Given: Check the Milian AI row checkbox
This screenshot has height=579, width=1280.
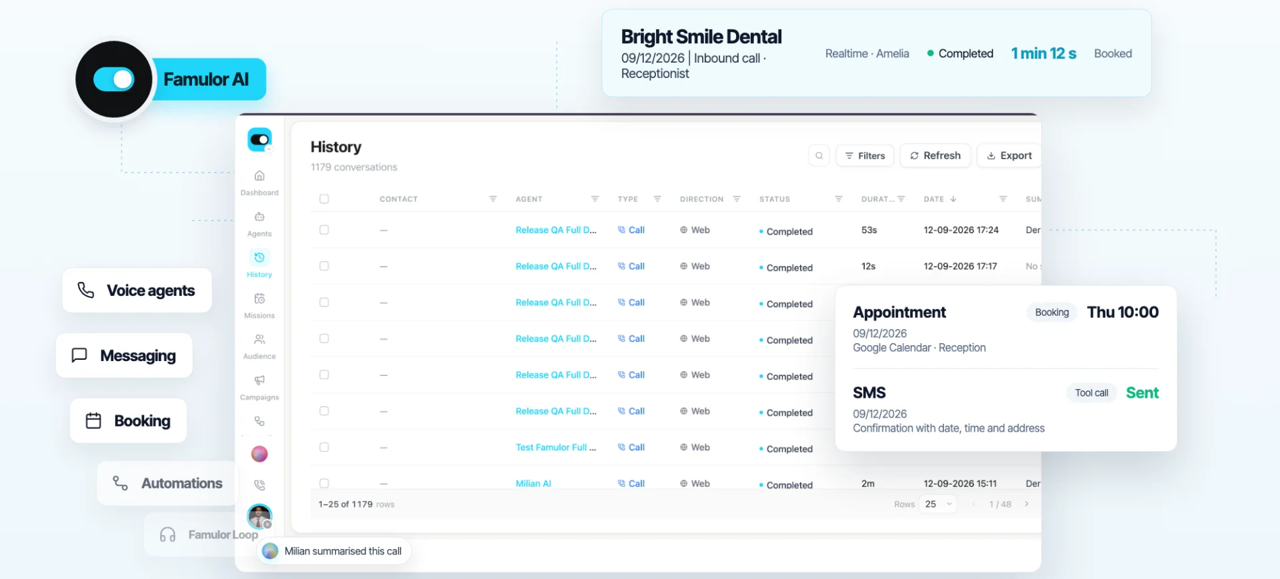Looking at the screenshot, I should 324,483.
